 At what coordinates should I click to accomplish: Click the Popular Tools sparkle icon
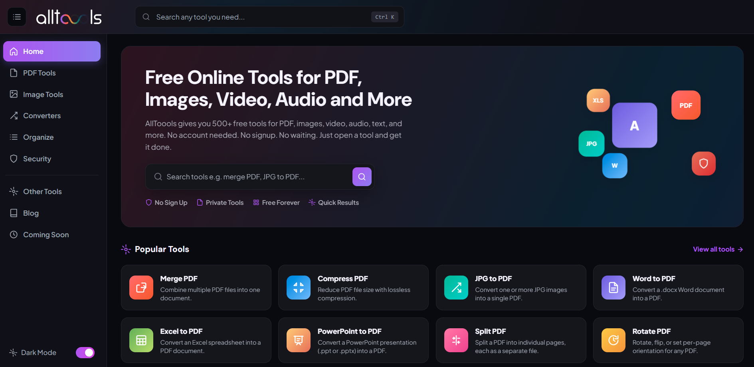[126, 250]
